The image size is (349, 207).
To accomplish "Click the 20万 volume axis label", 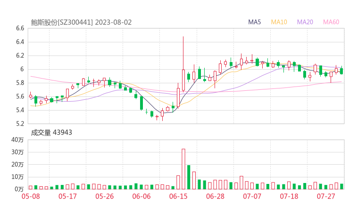I will pyautogui.click(x=17, y=165).
